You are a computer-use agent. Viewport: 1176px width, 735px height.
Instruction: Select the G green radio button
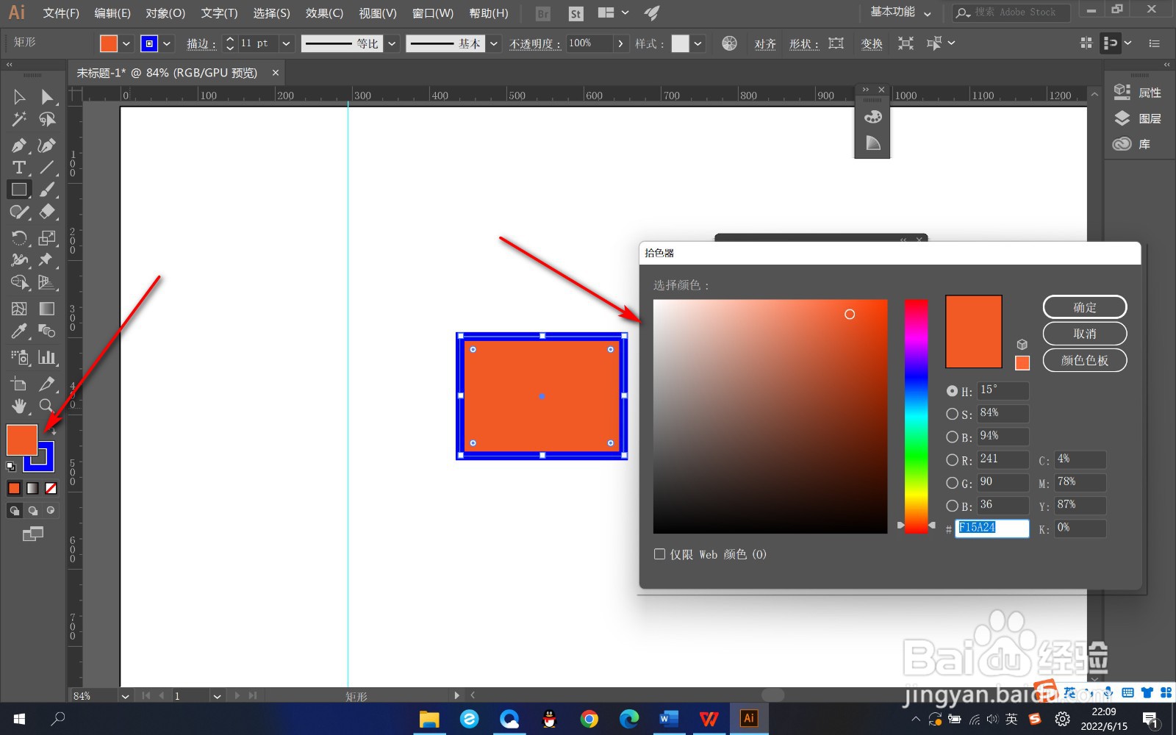point(952,483)
